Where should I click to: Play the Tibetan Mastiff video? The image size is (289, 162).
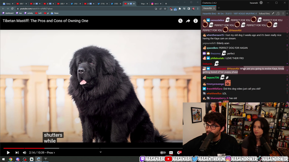point(8,153)
